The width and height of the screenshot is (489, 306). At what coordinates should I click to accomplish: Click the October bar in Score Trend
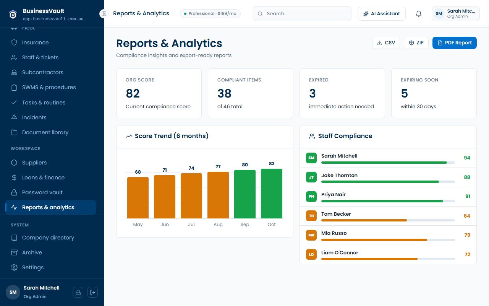click(x=272, y=194)
